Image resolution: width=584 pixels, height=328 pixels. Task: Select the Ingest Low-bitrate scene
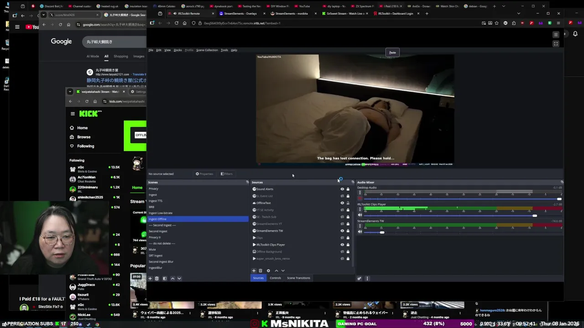198,213
